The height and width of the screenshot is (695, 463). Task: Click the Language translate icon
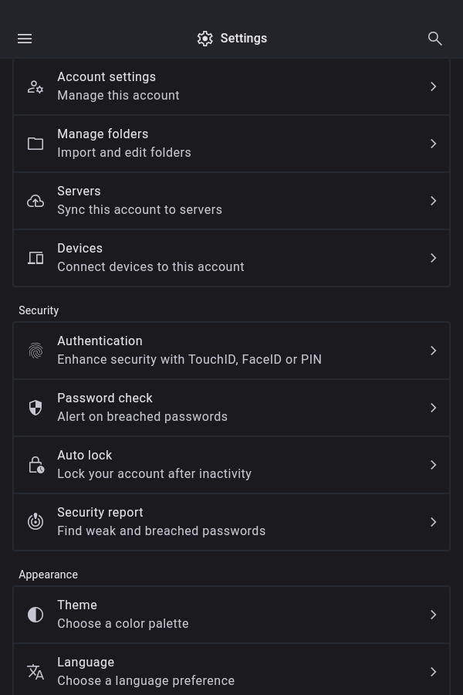35,672
